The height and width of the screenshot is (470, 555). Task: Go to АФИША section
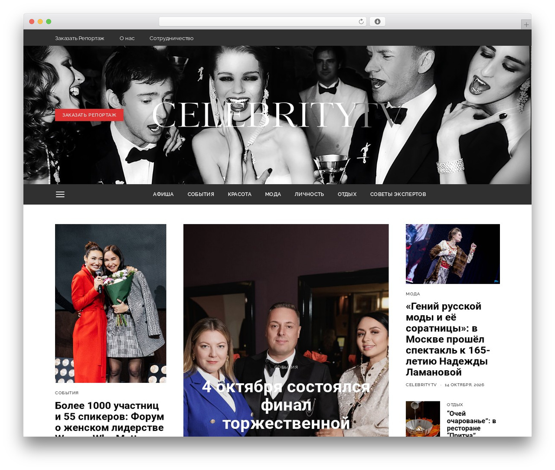point(163,194)
